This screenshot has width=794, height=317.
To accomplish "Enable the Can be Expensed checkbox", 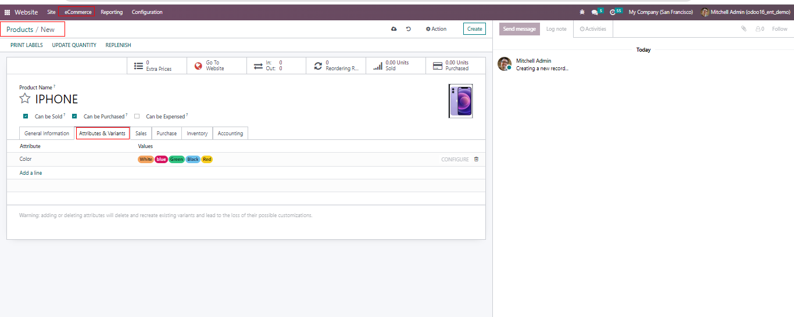I will point(137,116).
